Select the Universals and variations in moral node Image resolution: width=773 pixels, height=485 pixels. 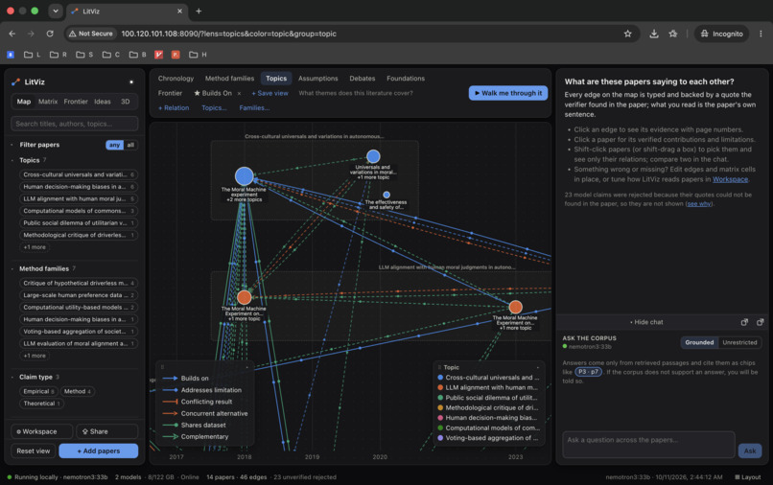coord(373,157)
